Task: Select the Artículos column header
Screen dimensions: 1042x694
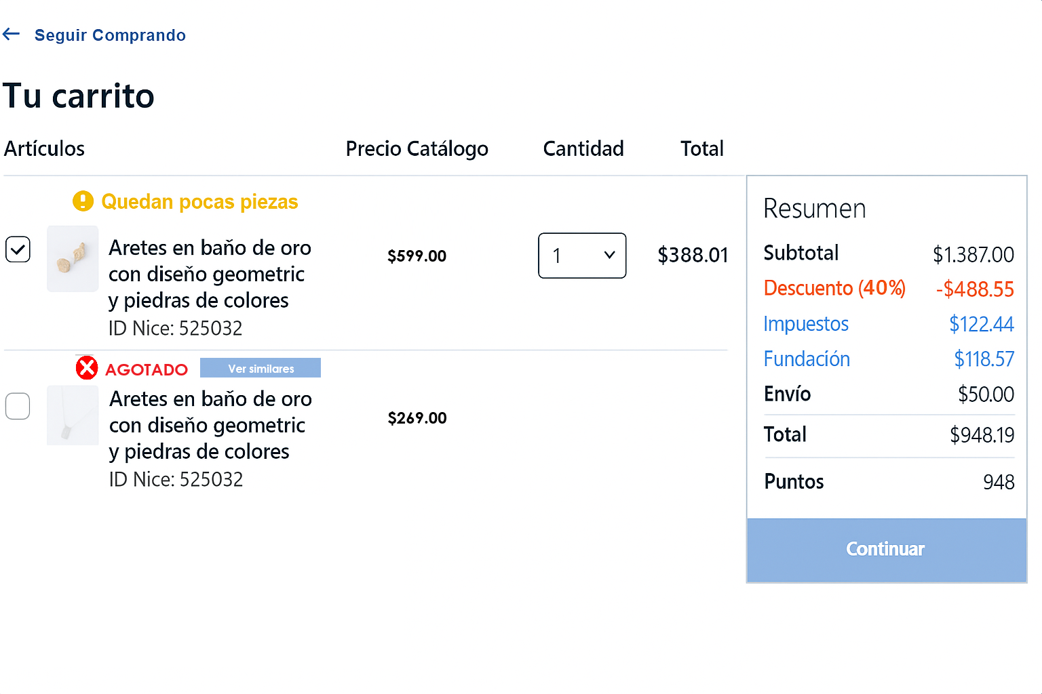Action: pos(44,148)
